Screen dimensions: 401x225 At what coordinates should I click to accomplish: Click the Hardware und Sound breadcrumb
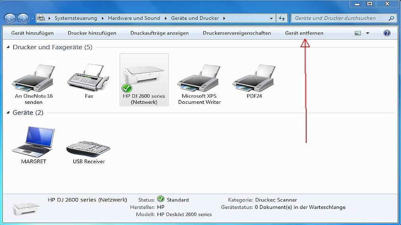coord(134,18)
